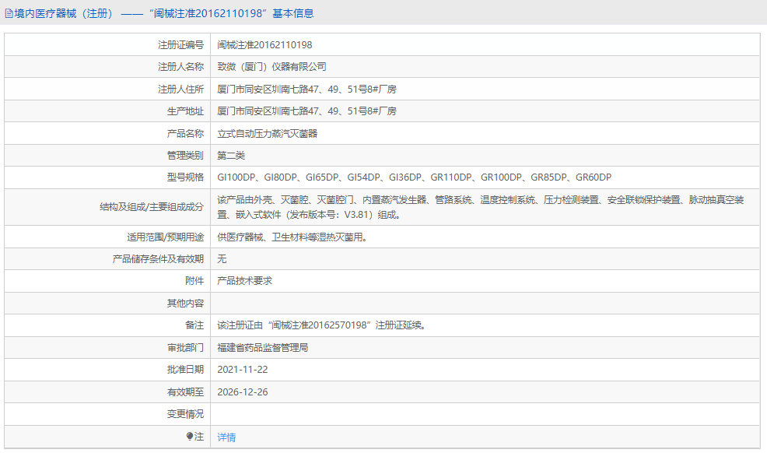Viewport: 767px width, 453px height.
Task: Select the structure description mentioning V3.81
Action: click(481, 207)
